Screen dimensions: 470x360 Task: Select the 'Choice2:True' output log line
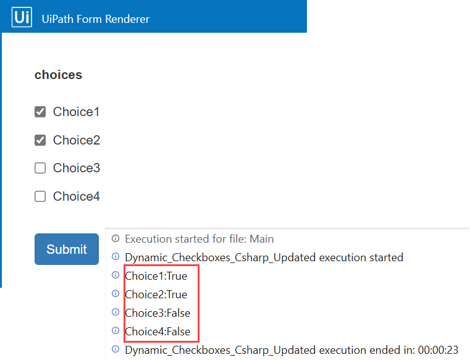click(x=156, y=295)
